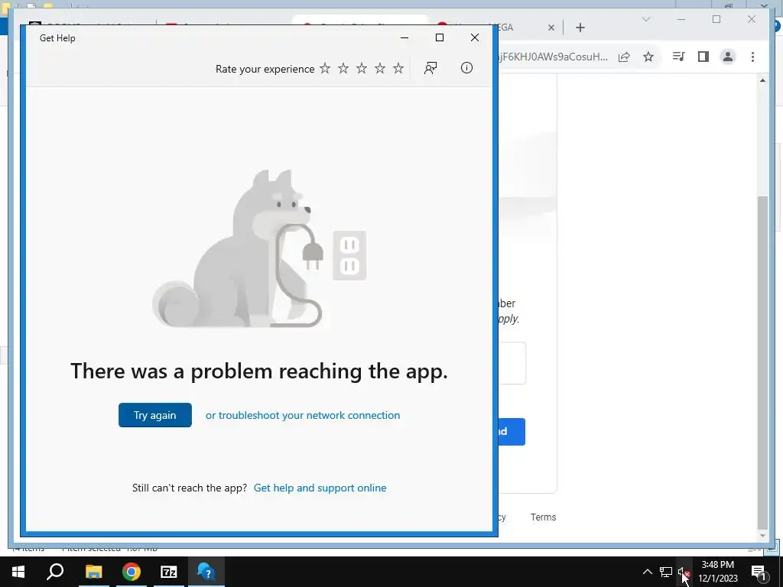Show hidden system tray icons
This screenshot has height=587, width=783.
(x=647, y=572)
